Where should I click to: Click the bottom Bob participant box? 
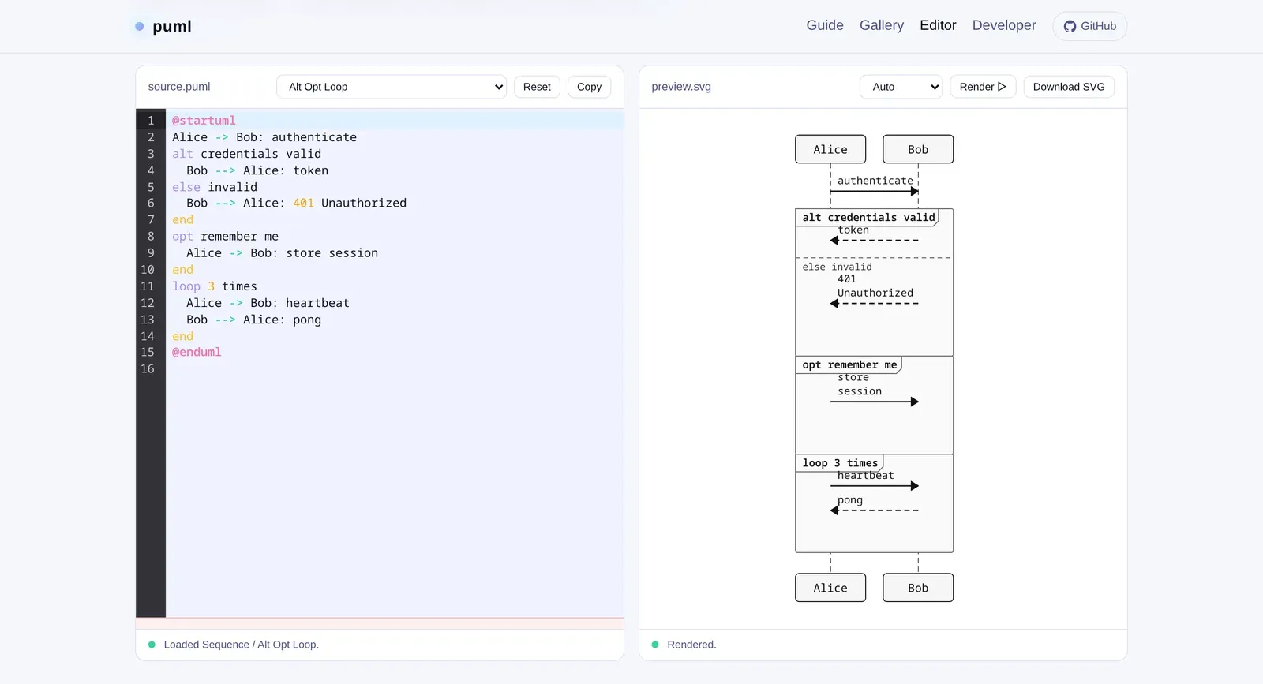[918, 588]
